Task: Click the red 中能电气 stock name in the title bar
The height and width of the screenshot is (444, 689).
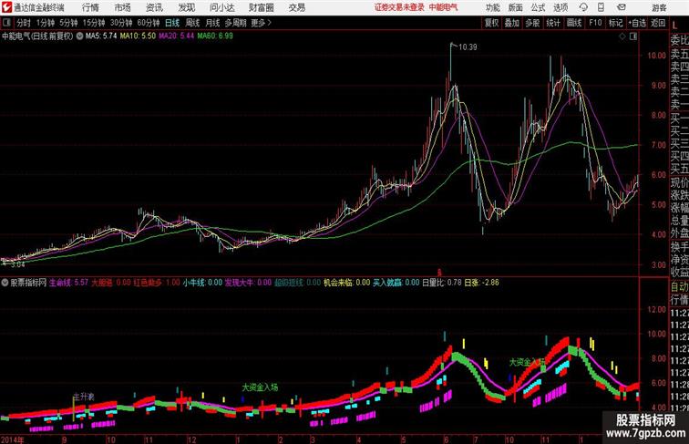Action: pos(443,7)
